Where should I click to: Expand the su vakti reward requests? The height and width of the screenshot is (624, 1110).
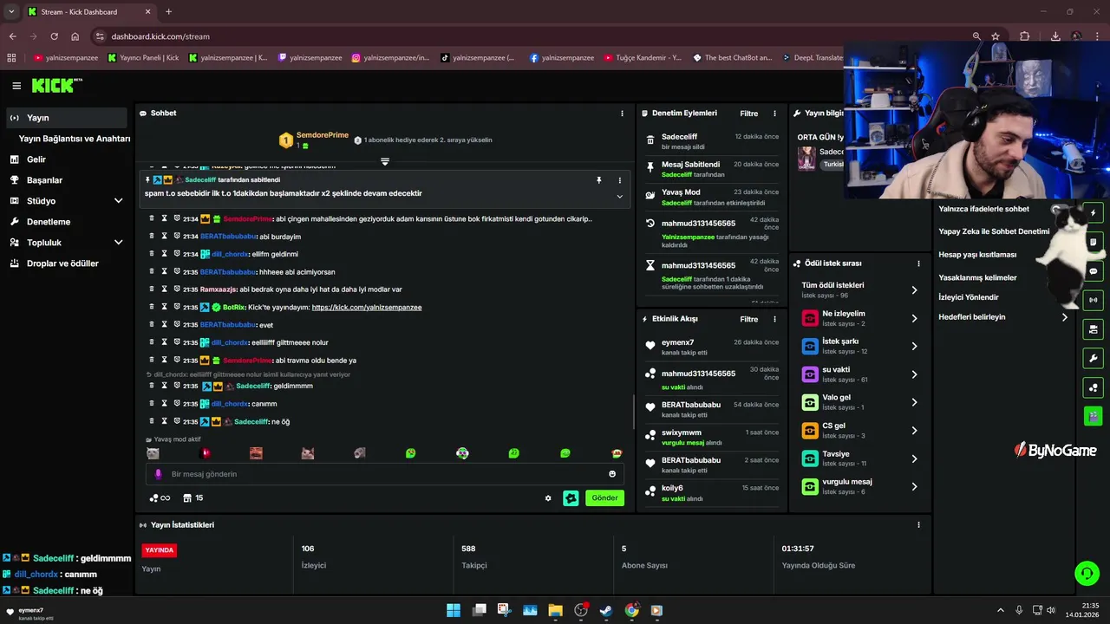click(x=914, y=374)
